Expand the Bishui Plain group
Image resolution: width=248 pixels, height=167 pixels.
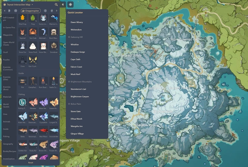(x=74, y=104)
